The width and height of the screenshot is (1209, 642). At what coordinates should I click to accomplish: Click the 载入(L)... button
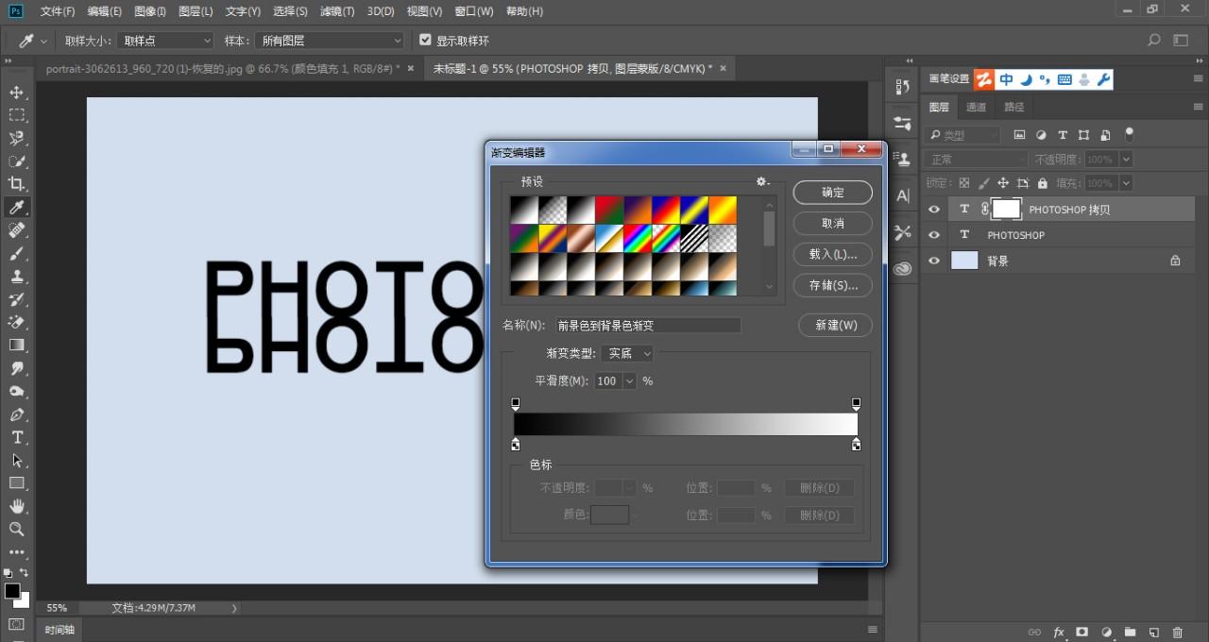[833, 254]
